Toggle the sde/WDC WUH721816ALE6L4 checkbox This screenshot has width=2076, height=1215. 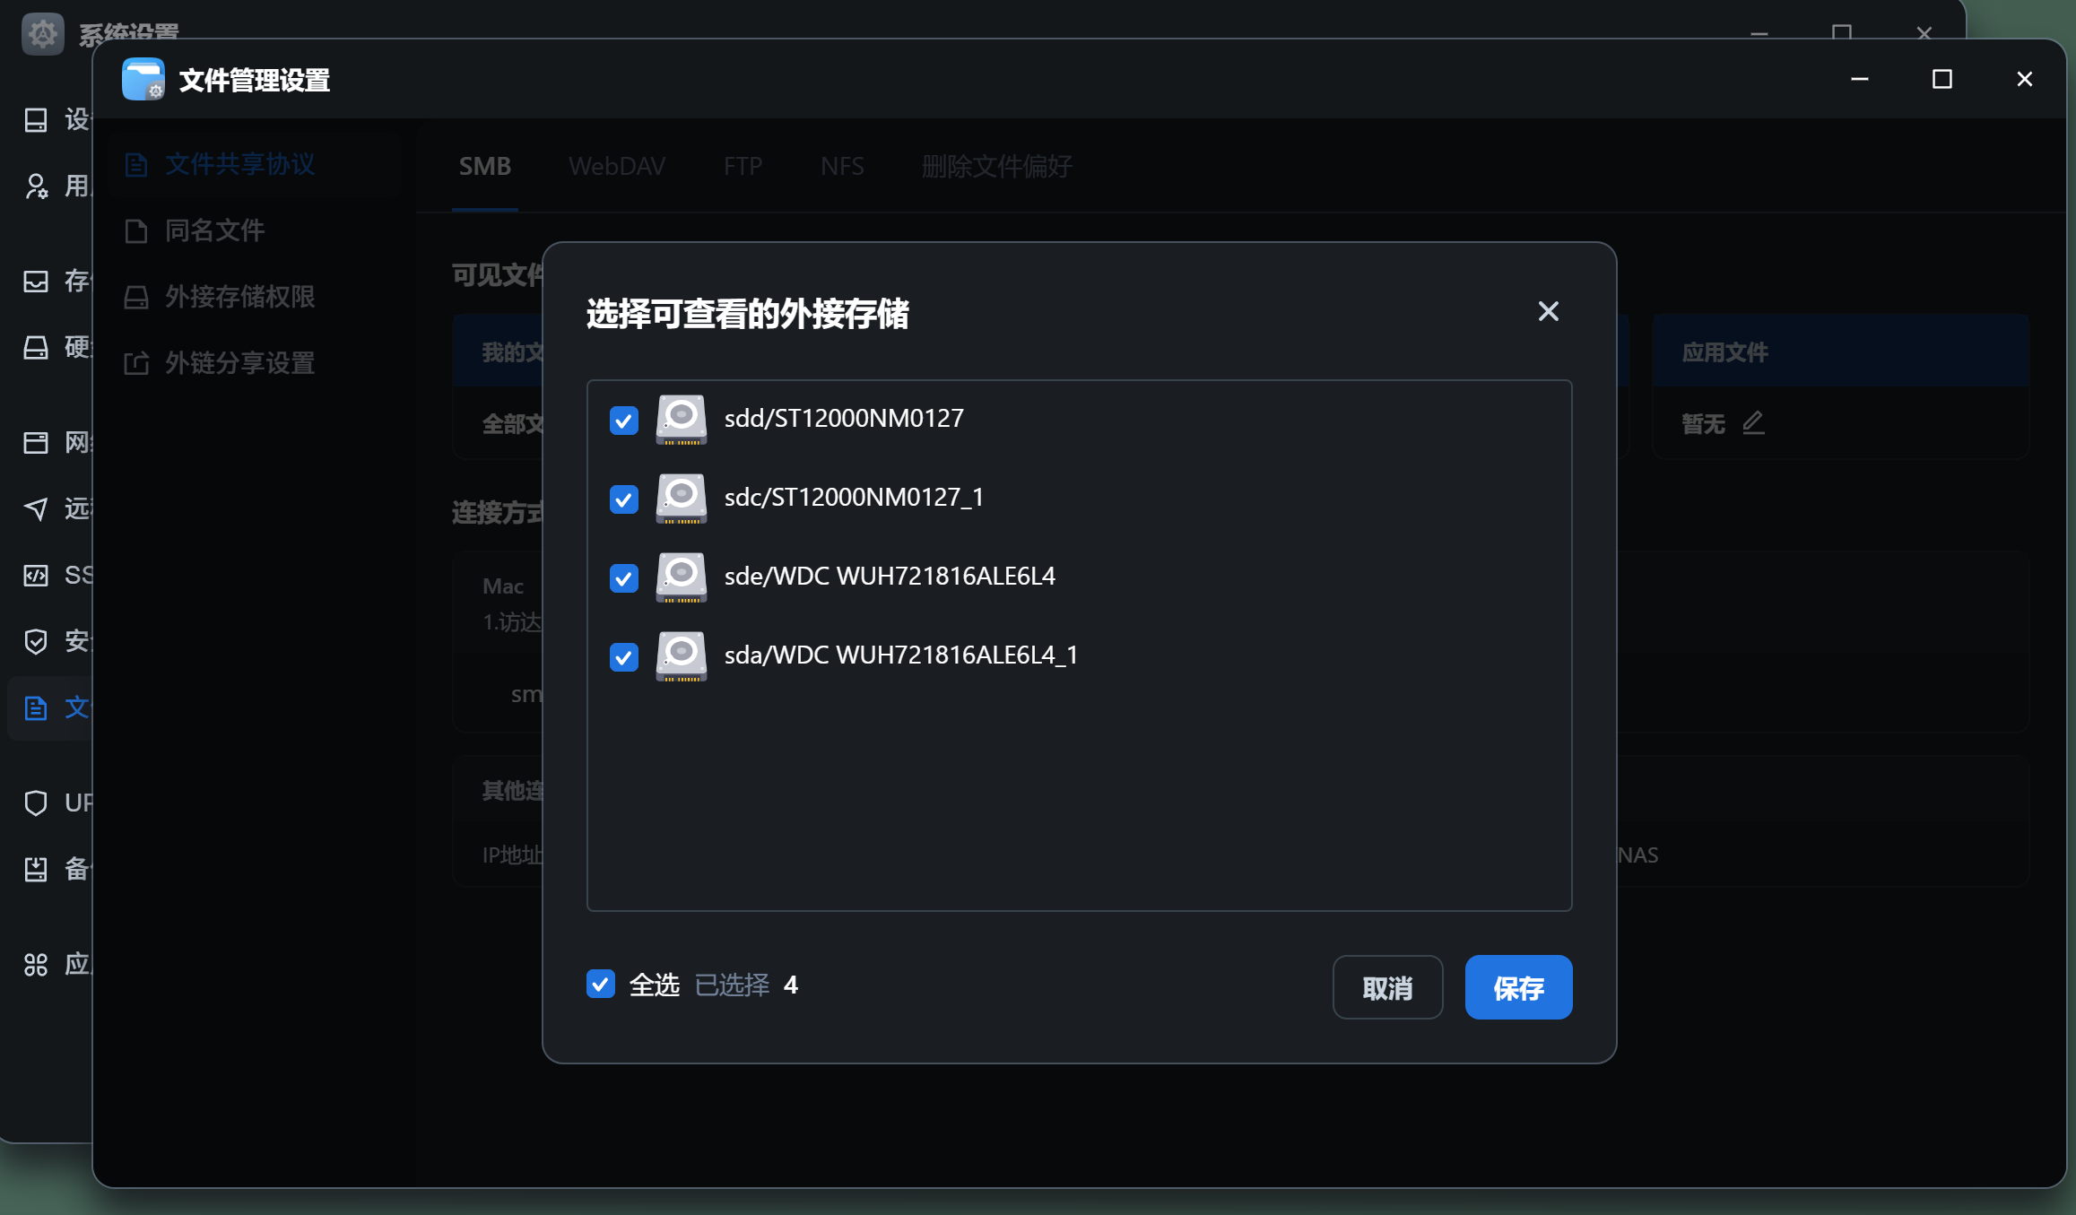623,577
